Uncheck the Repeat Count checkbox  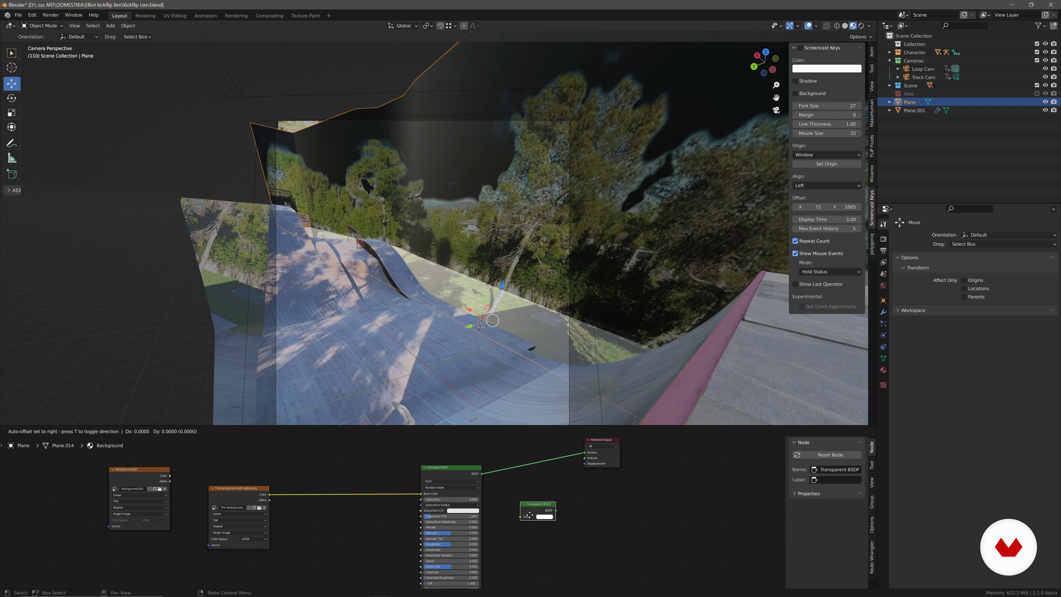click(795, 241)
